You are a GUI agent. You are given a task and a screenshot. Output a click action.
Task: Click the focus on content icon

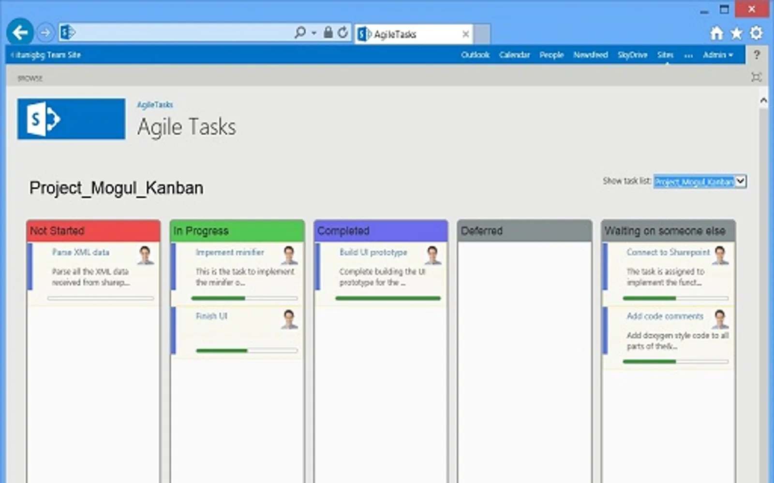(757, 77)
